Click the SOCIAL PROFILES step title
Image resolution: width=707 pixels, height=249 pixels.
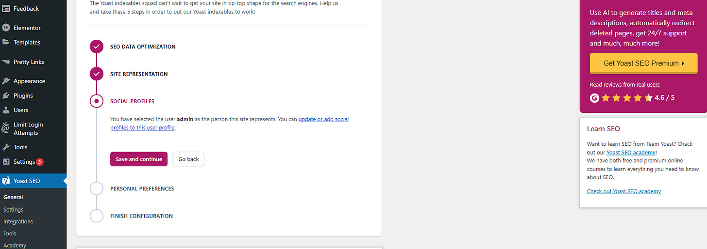pos(132,101)
